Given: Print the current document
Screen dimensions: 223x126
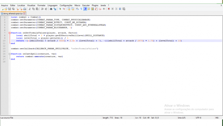Looking at the screenshot, I should [x=25, y=9].
